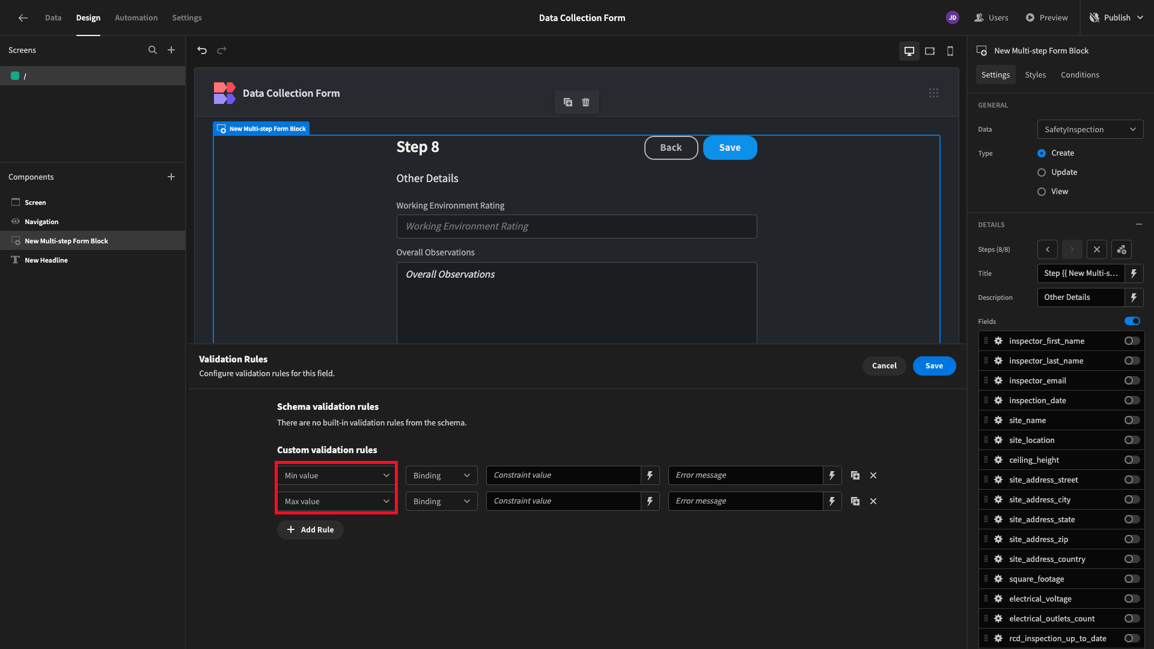Image resolution: width=1154 pixels, height=649 pixels.
Task: Click the Save button in validation rules
Action: [935, 365]
